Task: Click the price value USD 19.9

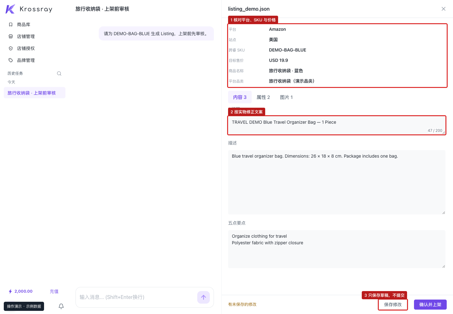Action: point(278,60)
